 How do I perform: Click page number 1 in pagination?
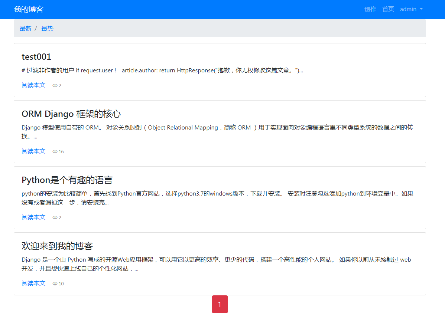point(220,304)
